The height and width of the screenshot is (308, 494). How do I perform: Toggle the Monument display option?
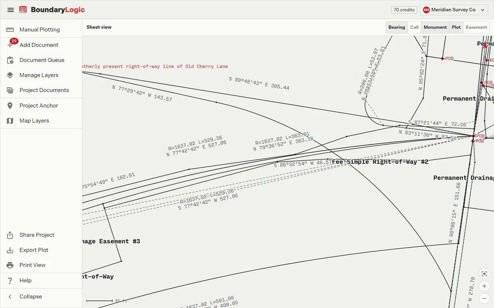click(x=435, y=27)
